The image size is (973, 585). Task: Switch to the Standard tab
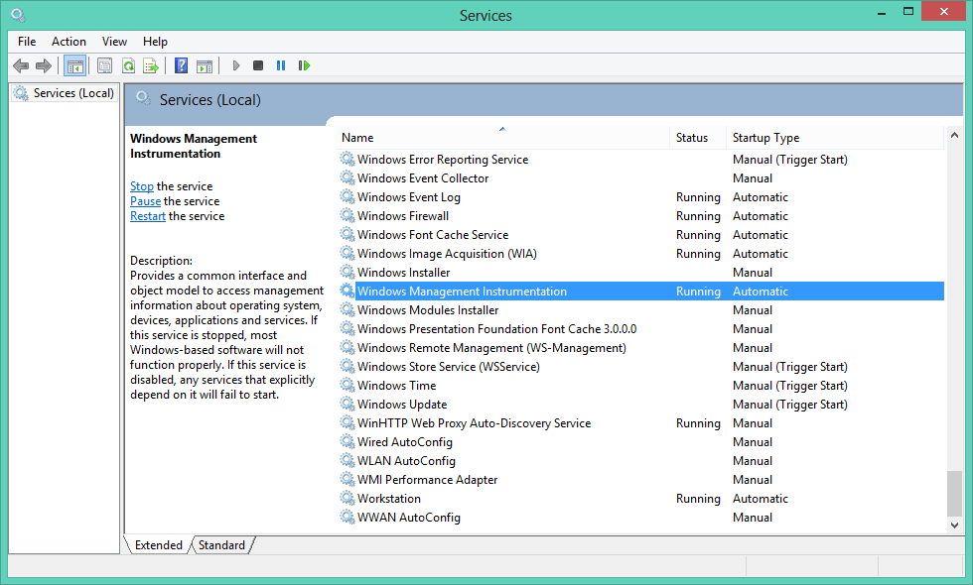pos(221,544)
